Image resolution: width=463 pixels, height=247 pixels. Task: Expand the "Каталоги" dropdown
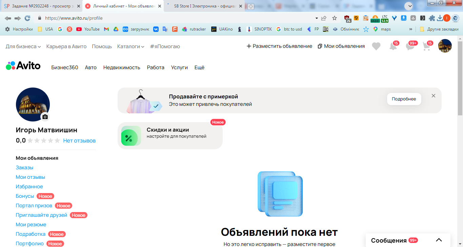tap(131, 46)
